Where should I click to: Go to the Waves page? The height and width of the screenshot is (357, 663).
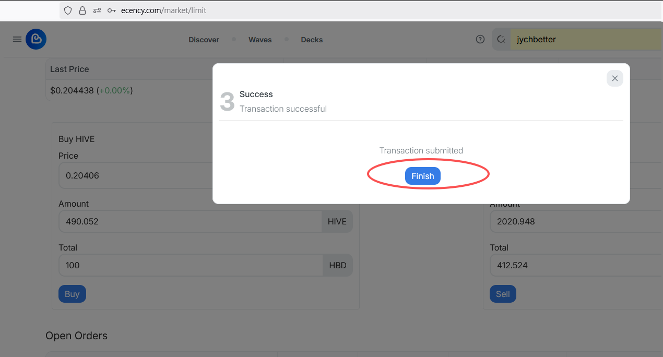260,40
